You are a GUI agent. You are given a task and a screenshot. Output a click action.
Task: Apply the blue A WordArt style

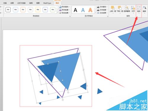pos(83,10)
